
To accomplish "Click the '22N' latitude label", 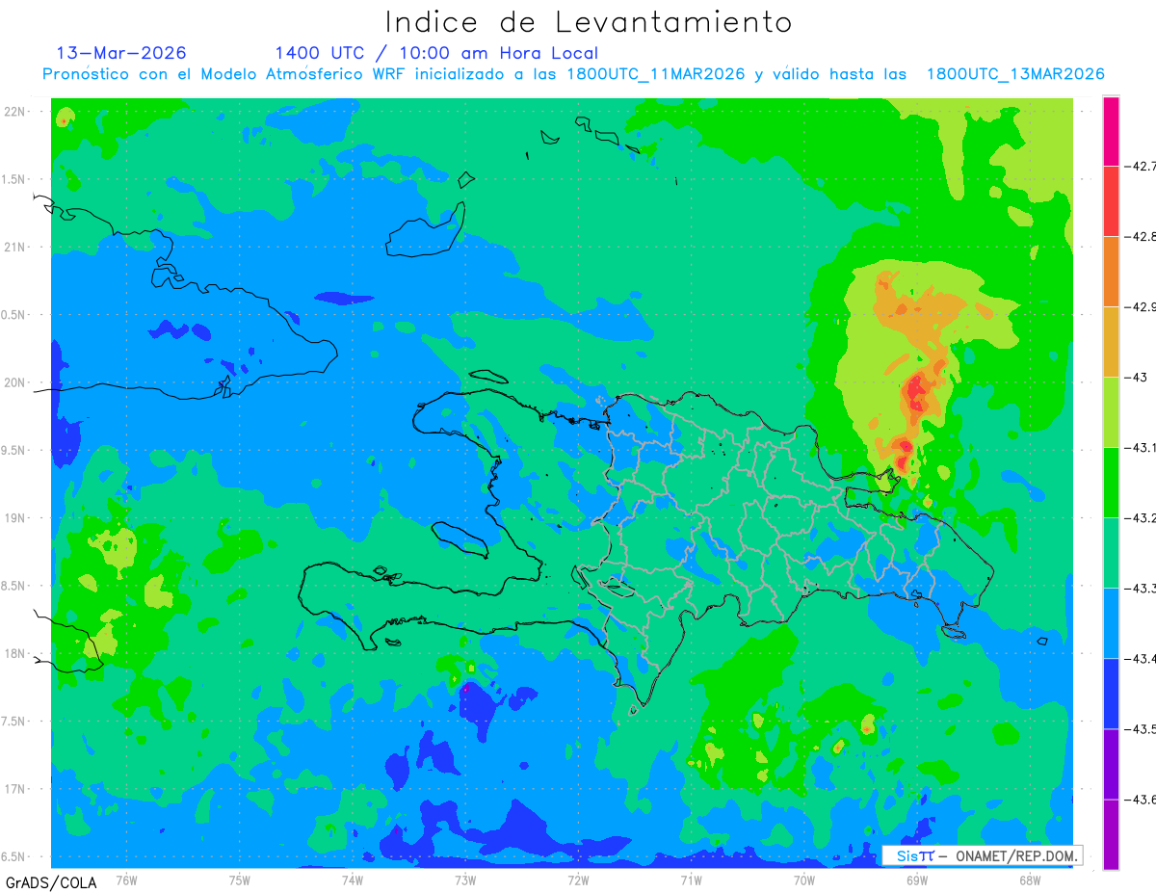I will pos(14,111).
